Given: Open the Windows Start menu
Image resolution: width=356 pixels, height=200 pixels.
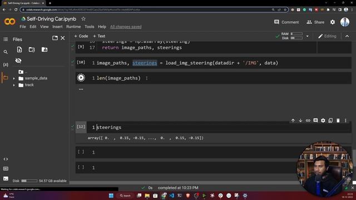Looking at the screenshot, I should tap(111, 196).
